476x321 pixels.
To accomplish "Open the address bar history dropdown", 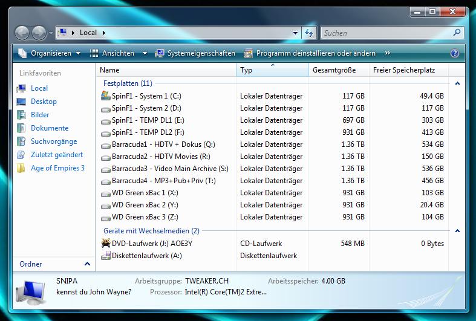I will pyautogui.click(x=295, y=33).
